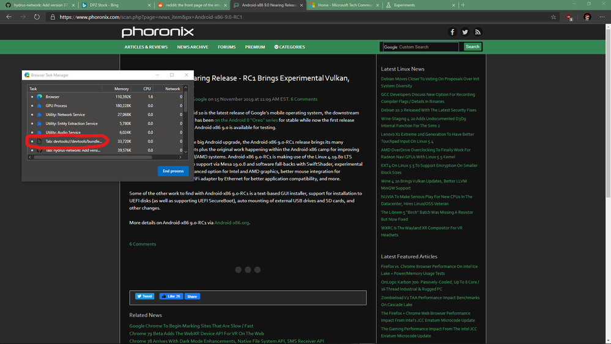Switch to the reddit tab

tap(191, 5)
